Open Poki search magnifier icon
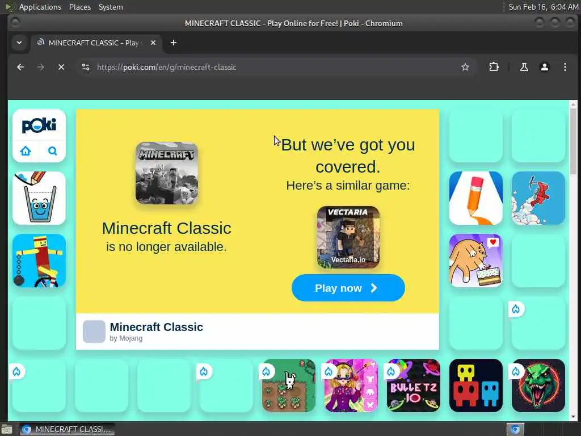 pos(52,151)
